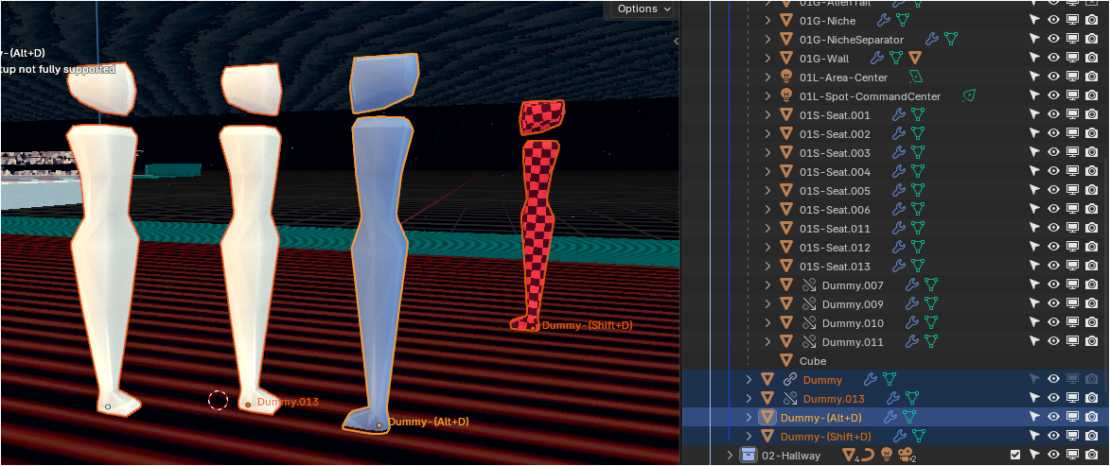Viewport: 1110px width, 466px height.
Task: Click the curve icon on 02-Hallway row
Action: tap(867, 456)
